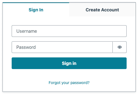This screenshot has height=104, width=138.
Task: Click the Username input field
Action: click(x=69, y=31)
